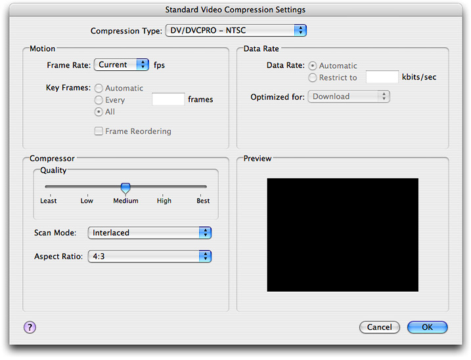Select the Every key frames radio button
This screenshot has height=360, width=471.
[x=99, y=100]
